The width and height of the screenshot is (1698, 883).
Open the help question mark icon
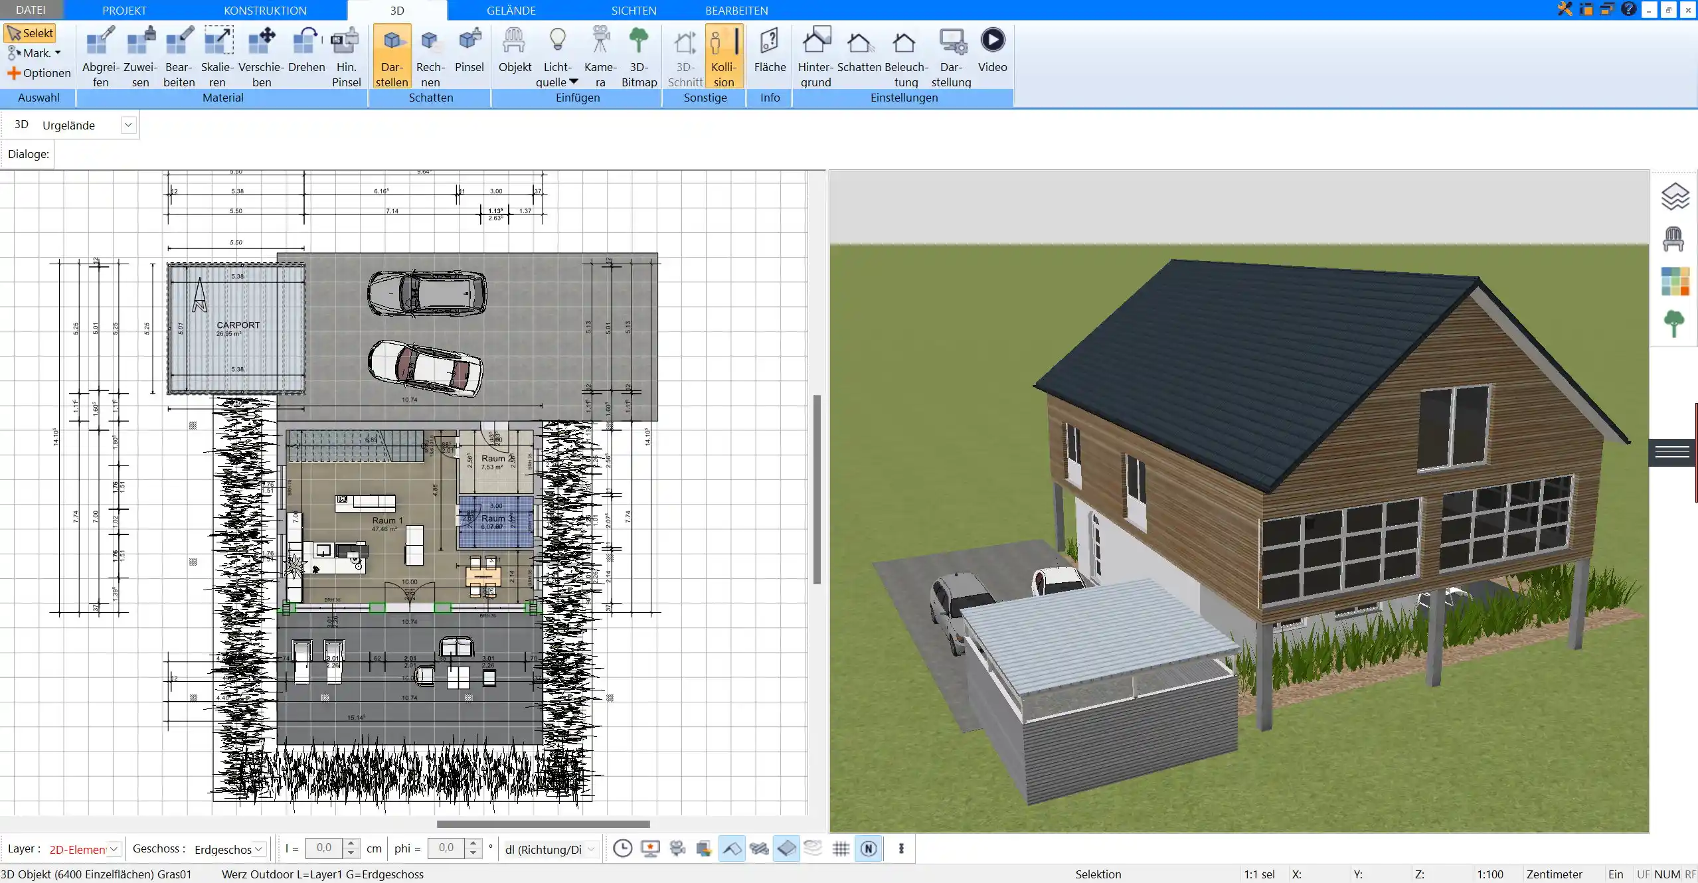[1628, 9]
